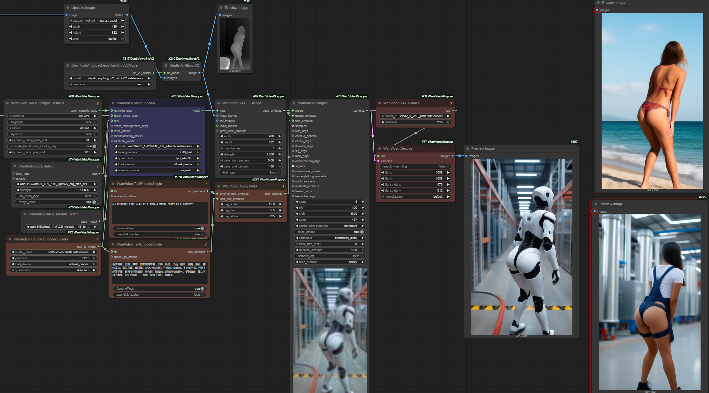
Task: Toggle the tiled_vae switch in VACE Encode
Action: coord(278,173)
